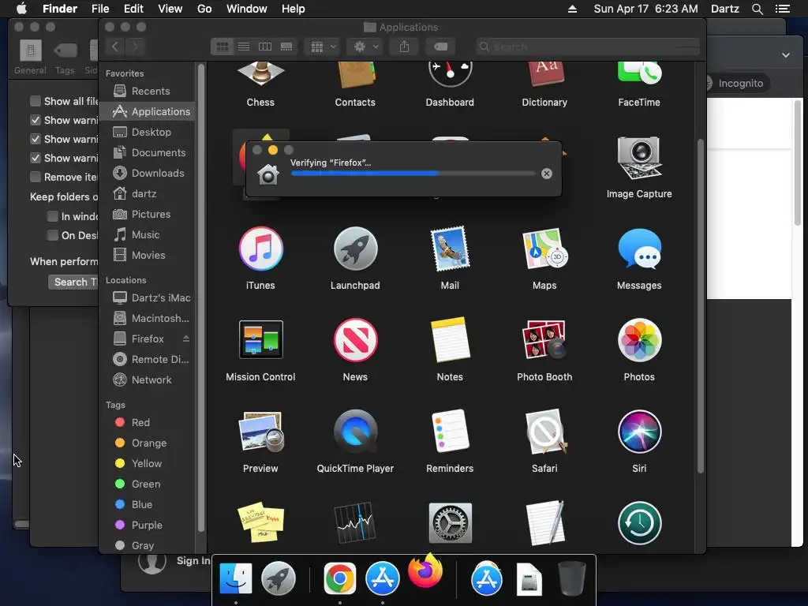Click the Share toolbar button
This screenshot has width=808, height=606.
pos(405,47)
